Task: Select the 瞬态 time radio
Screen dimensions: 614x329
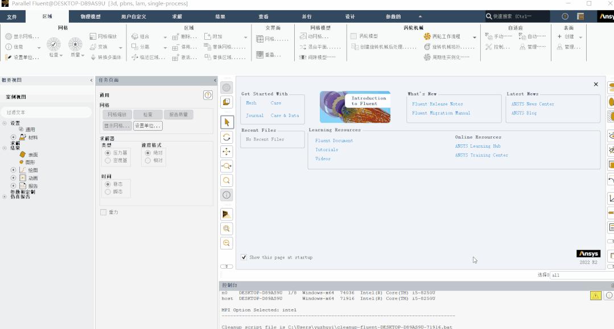Action: click(x=108, y=191)
